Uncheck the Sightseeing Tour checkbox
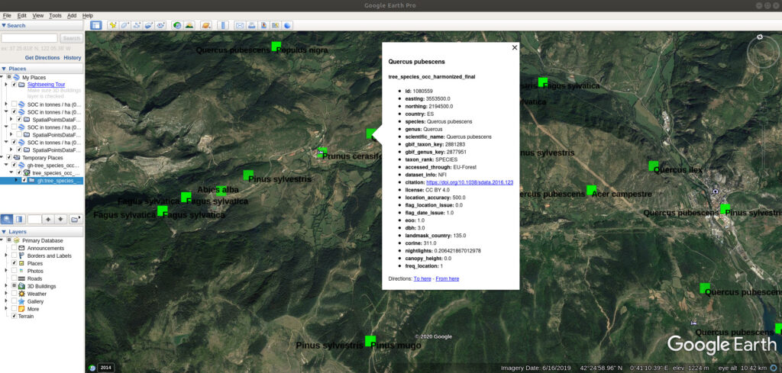This screenshot has width=782, height=373. [x=14, y=85]
